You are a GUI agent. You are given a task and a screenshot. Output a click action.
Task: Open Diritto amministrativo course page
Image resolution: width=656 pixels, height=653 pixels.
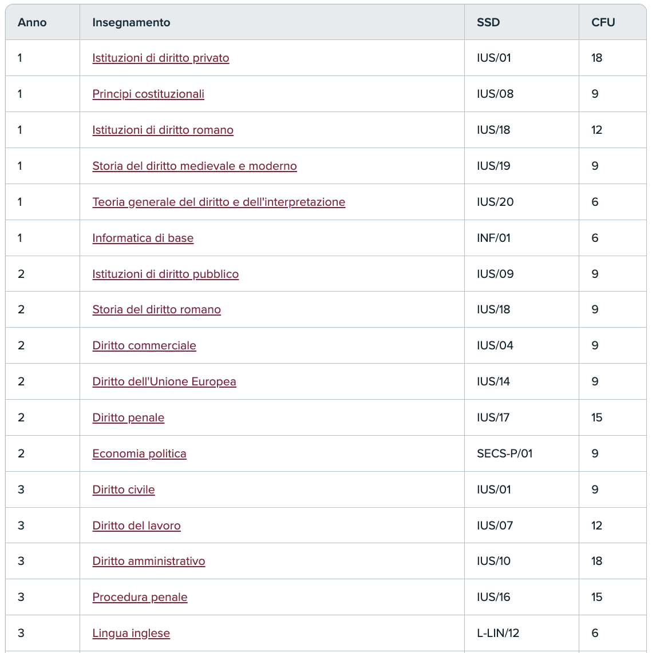149,561
